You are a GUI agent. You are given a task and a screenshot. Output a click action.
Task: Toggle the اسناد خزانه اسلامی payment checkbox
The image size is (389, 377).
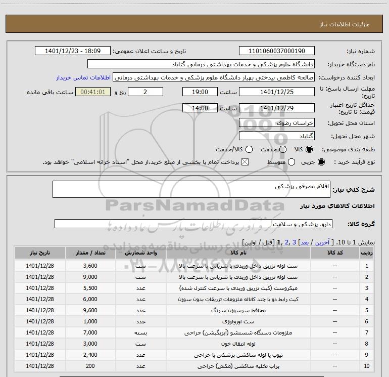coord(245,162)
